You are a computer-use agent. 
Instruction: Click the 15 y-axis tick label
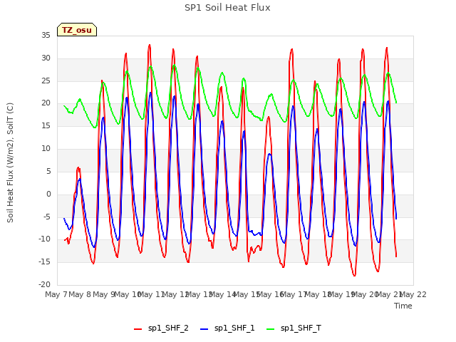click(46, 126)
